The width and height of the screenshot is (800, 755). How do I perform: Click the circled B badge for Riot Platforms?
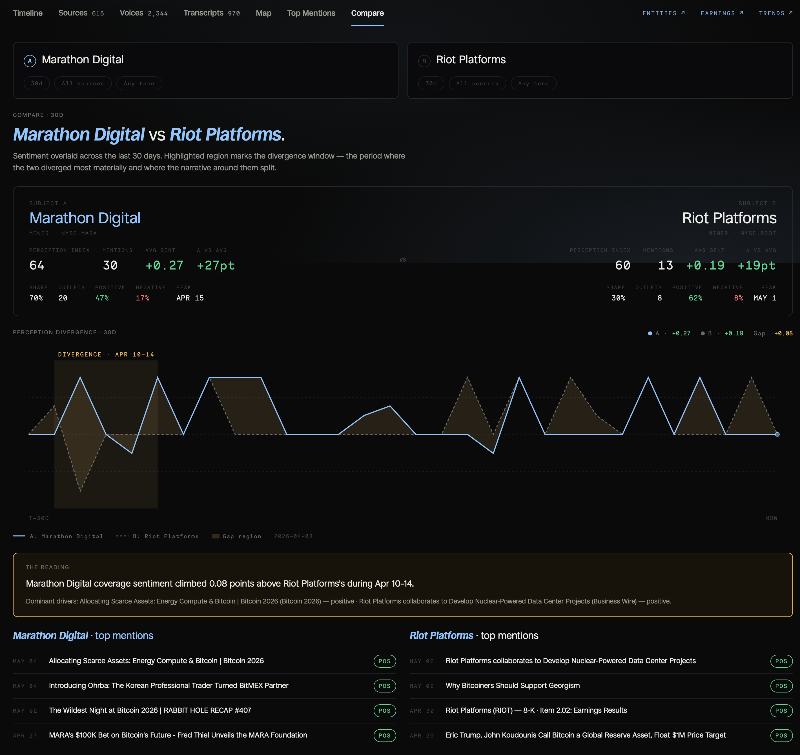click(424, 61)
